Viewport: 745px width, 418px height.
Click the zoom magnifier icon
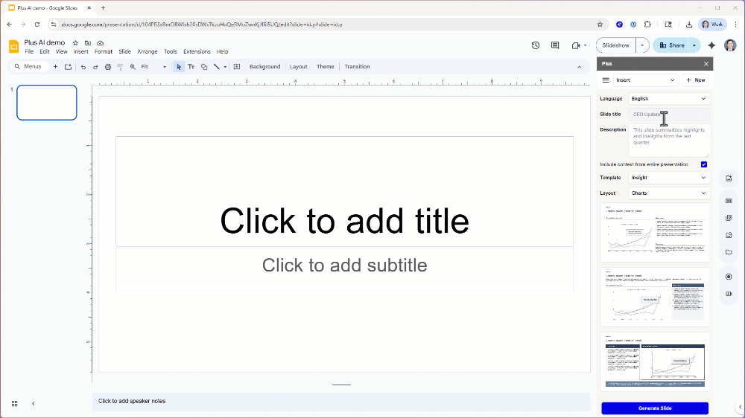click(133, 67)
